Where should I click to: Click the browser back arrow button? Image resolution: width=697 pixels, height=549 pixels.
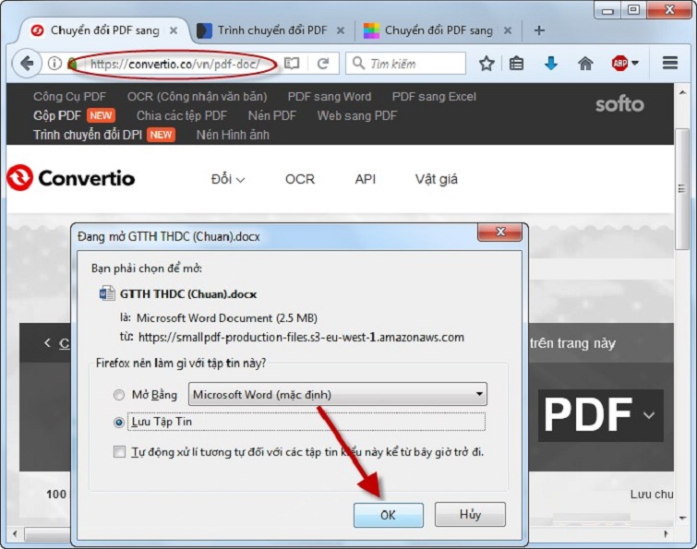tap(27, 64)
